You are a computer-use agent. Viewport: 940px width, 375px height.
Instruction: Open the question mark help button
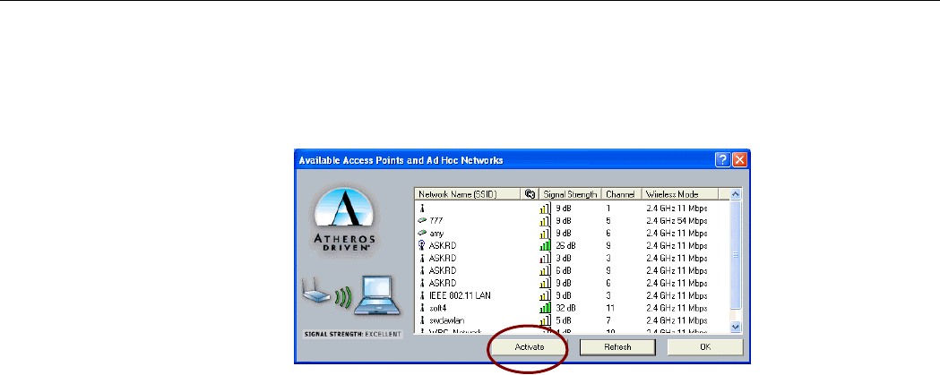click(x=723, y=160)
